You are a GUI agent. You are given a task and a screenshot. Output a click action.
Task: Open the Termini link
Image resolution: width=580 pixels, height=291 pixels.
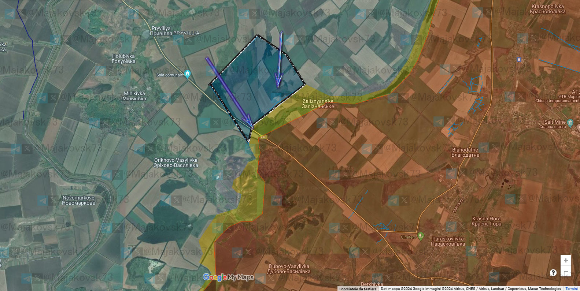coord(571,289)
